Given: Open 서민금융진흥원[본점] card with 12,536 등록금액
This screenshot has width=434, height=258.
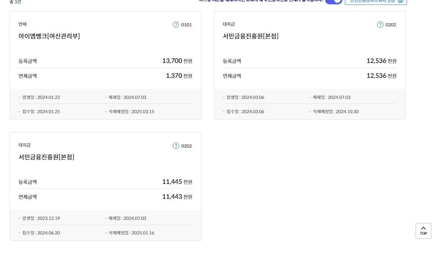Looking at the screenshot, I should [251, 36].
